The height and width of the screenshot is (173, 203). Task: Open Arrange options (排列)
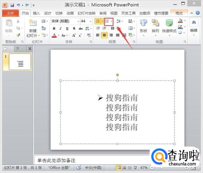(155, 27)
